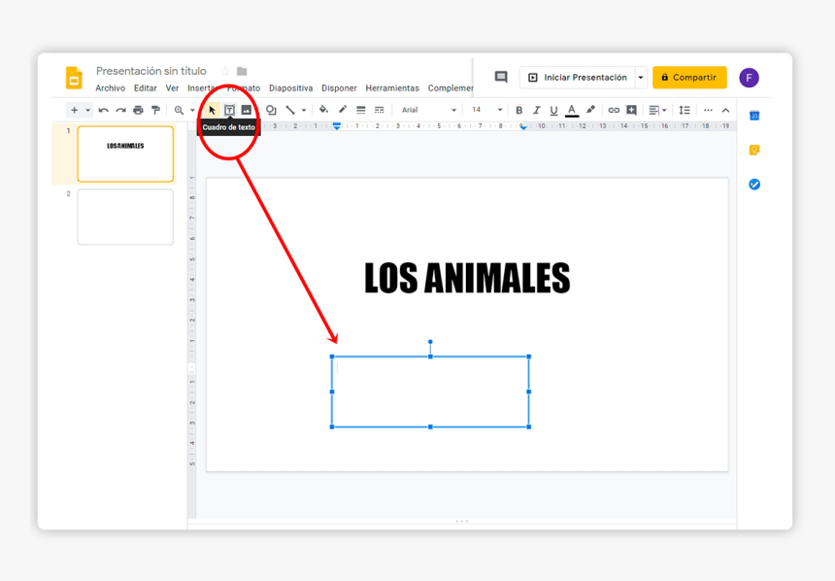The height and width of the screenshot is (581, 835).
Task: Open the Archivo menu
Action: [x=110, y=88]
